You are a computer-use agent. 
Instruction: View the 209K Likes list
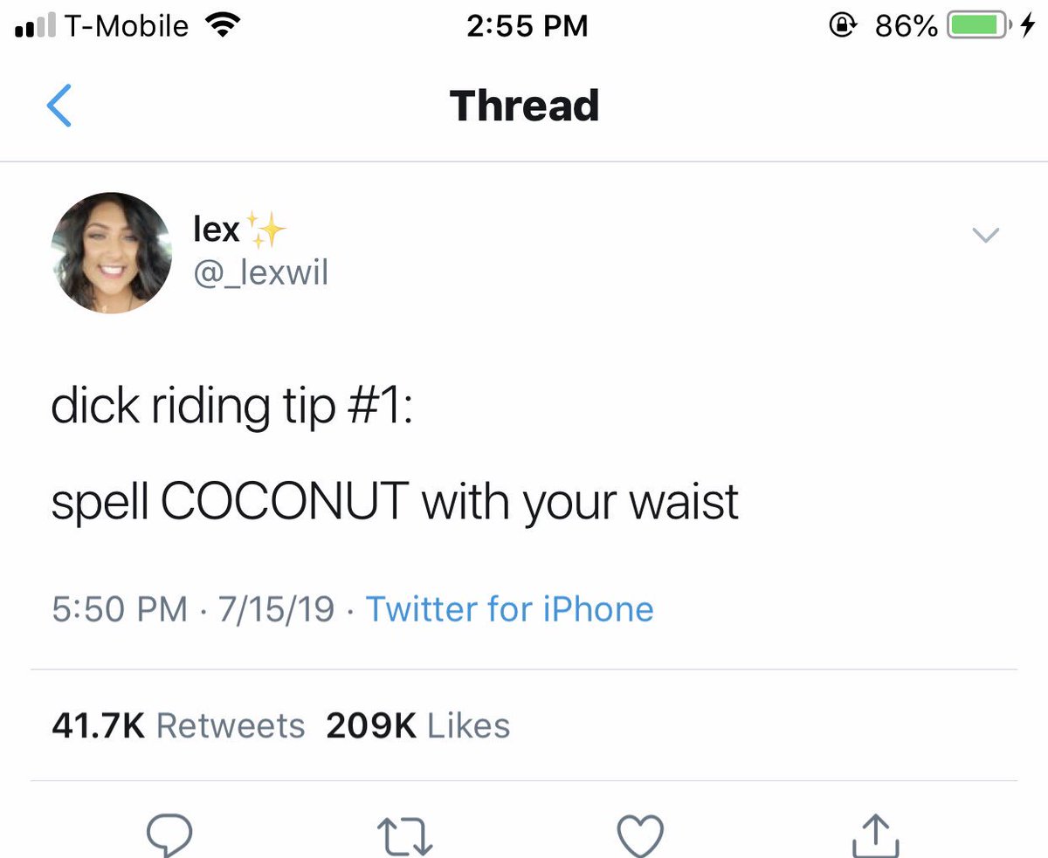point(417,725)
